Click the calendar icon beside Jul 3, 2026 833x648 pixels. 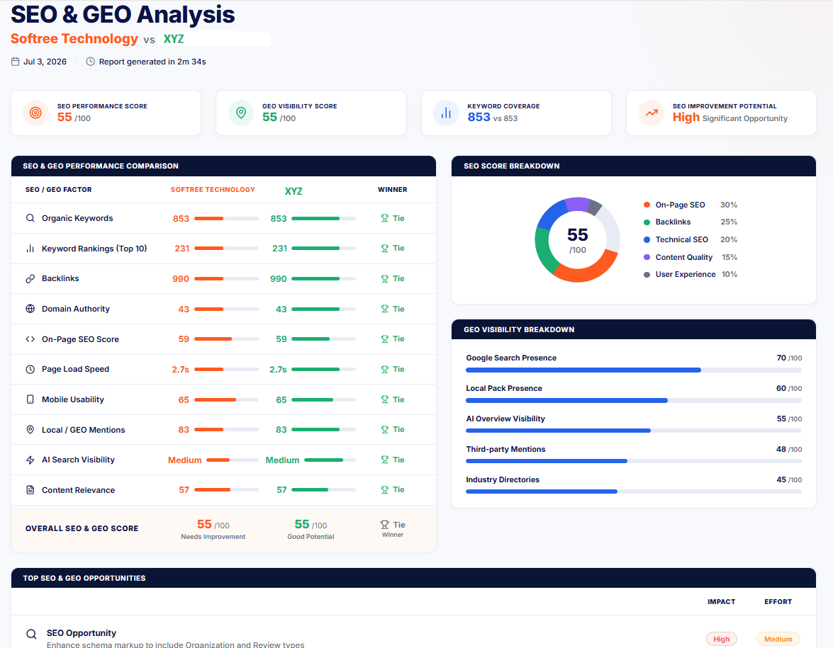[x=16, y=62]
